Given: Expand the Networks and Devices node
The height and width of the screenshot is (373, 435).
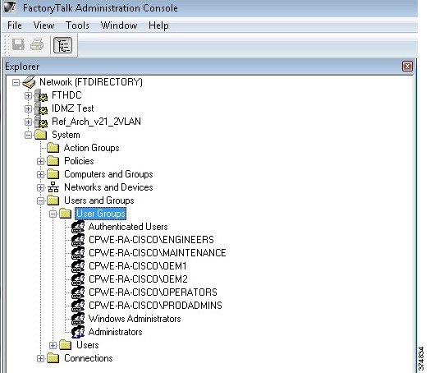Looking at the screenshot, I should 40,187.
